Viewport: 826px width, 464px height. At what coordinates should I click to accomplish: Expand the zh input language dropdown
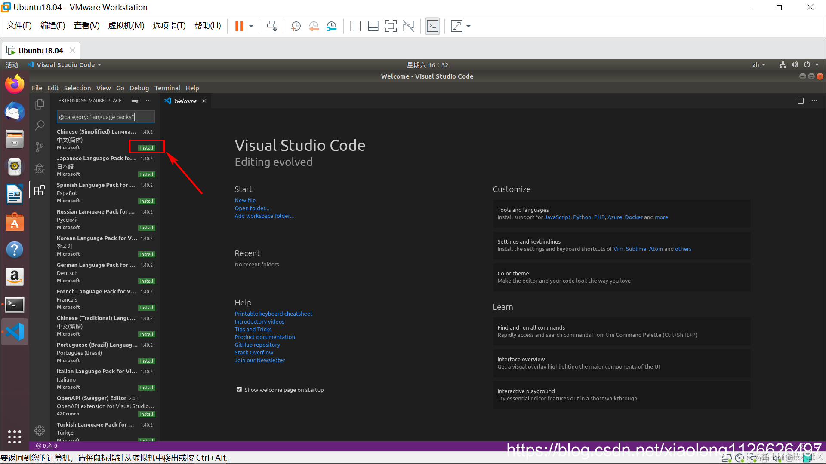tap(759, 65)
